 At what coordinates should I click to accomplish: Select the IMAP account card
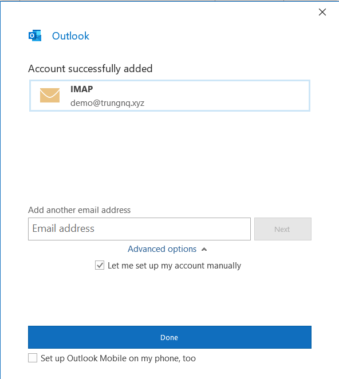pyautogui.click(x=169, y=96)
